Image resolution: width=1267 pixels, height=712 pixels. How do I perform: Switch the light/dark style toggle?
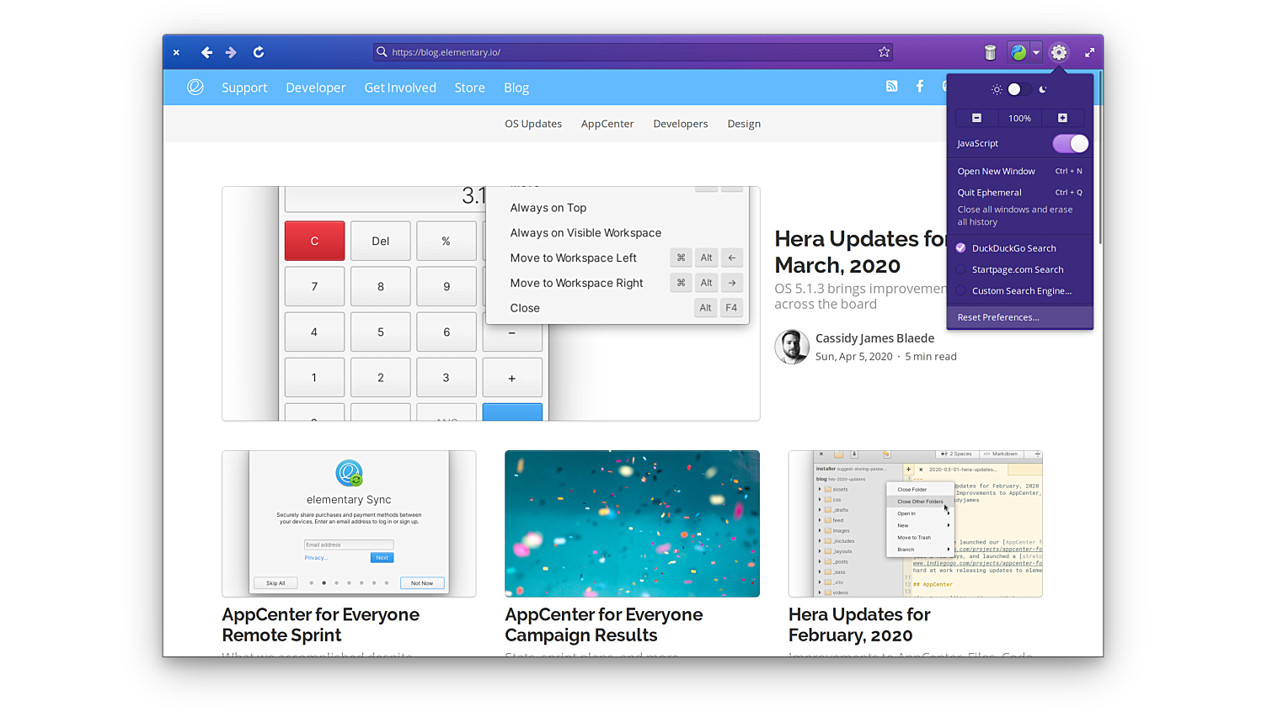pyautogui.click(x=1019, y=89)
